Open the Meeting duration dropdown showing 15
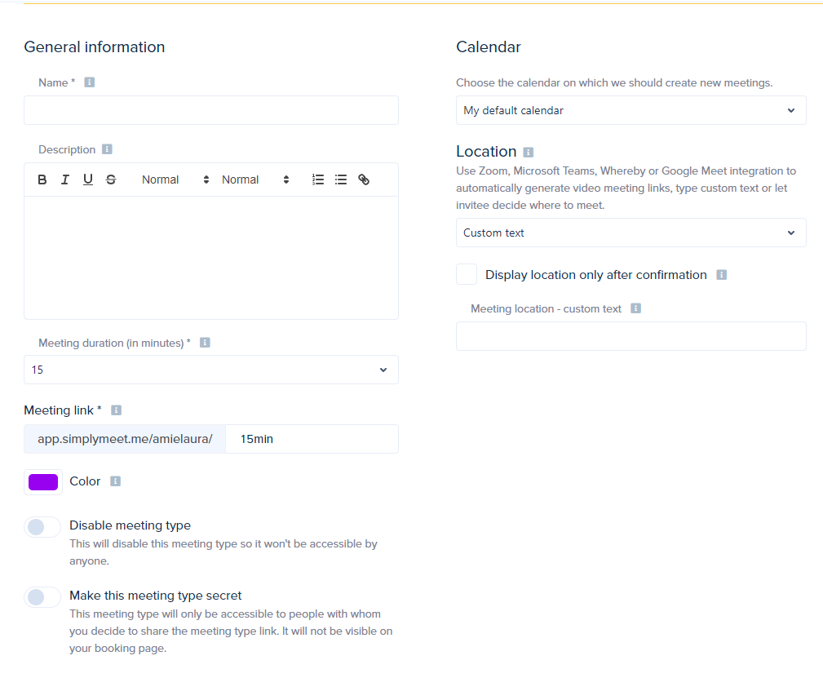 (x=211, y=370)
